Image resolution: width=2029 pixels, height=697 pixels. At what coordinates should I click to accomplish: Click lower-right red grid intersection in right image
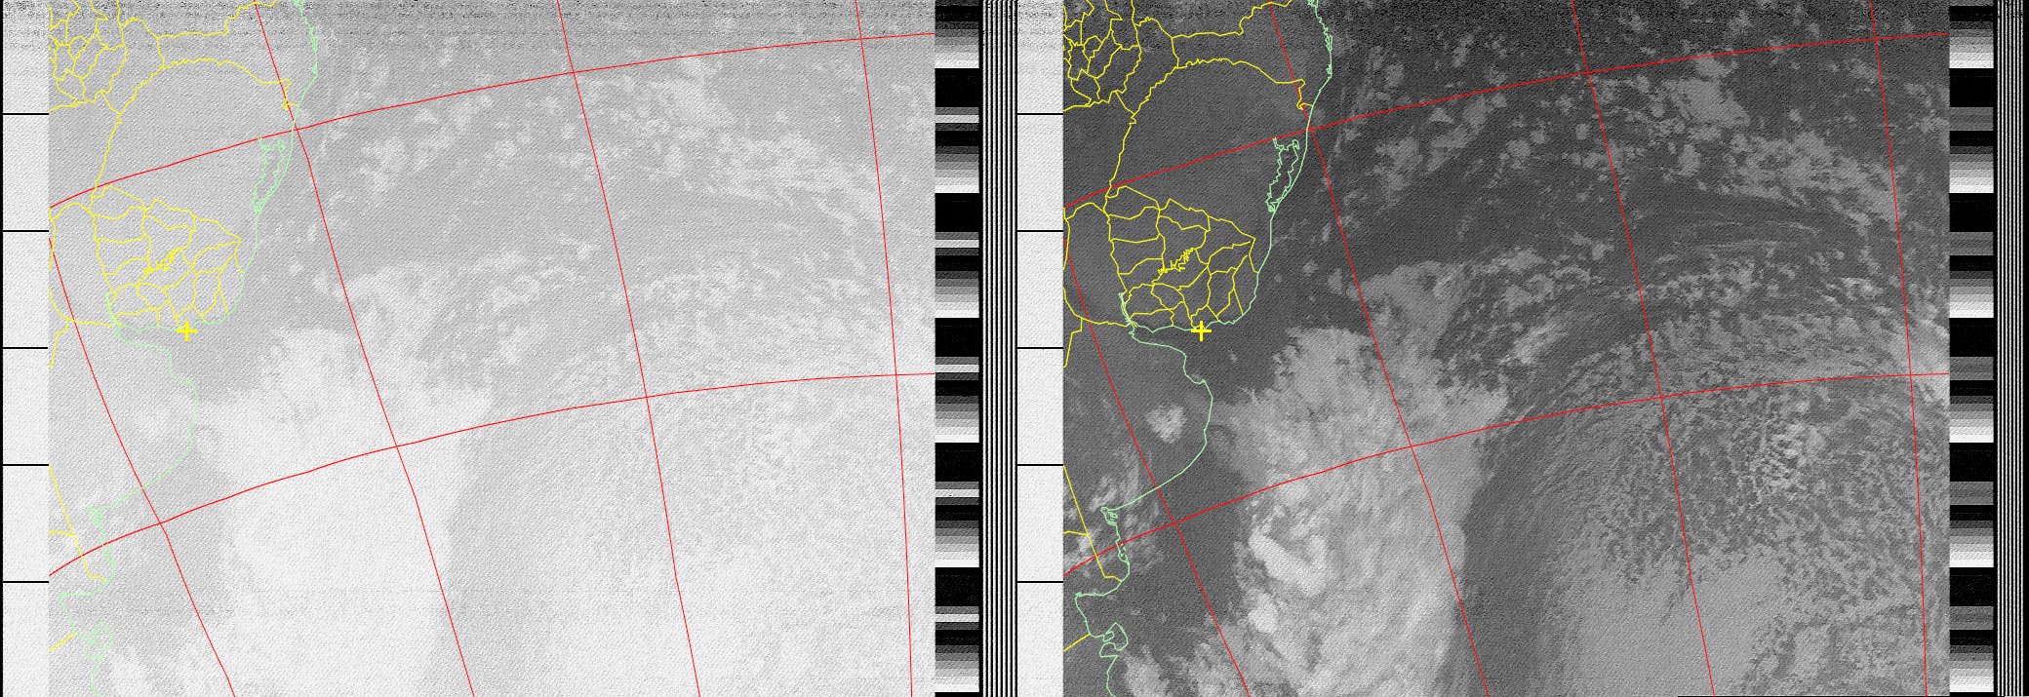pos(1911,374)
